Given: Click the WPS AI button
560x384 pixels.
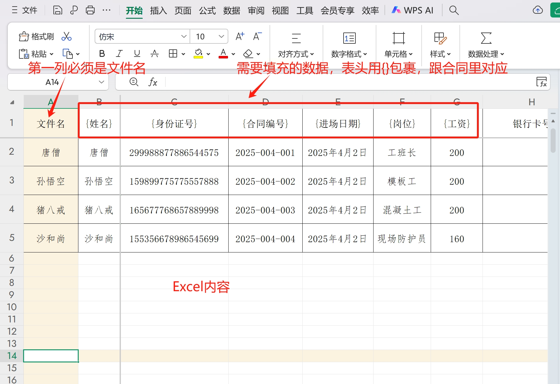Looking at the screenshot, I should click(413, 10).
